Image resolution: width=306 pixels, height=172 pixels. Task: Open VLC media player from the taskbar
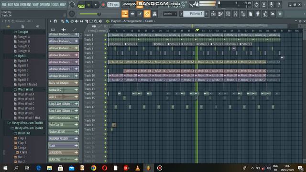point(138,168)
